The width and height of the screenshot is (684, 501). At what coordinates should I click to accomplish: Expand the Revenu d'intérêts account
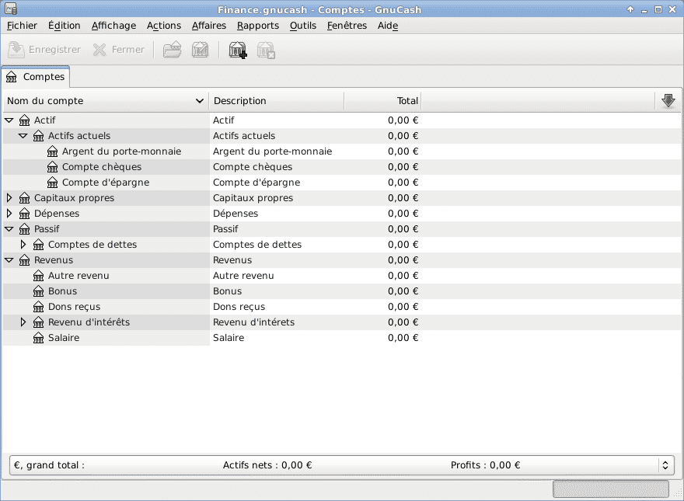(x=23, y=322)
